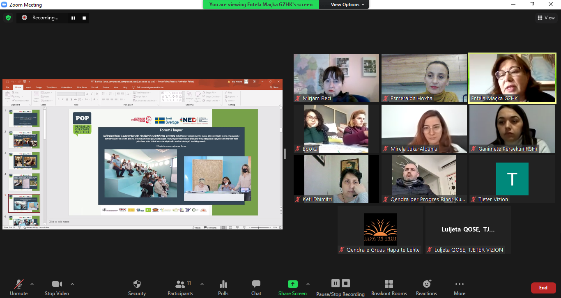Open the Polls panel
This screenshot has height=298, width=561.
[x=223, y=284]
